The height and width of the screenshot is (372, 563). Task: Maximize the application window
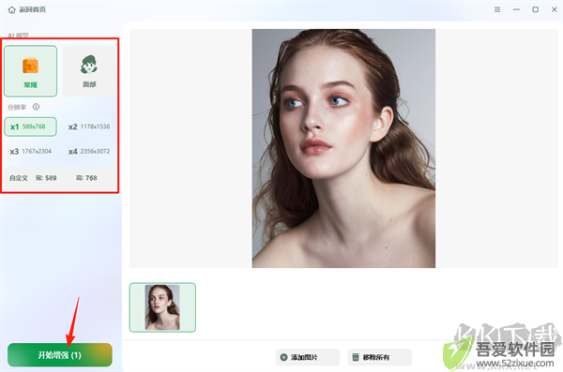point(536,9)
